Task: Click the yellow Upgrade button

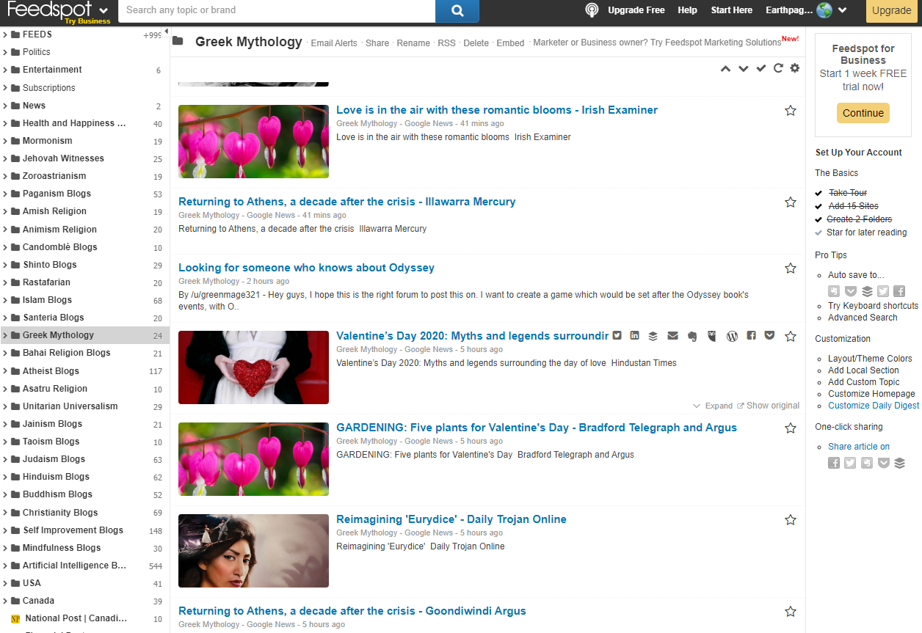Action: (892, 11)
